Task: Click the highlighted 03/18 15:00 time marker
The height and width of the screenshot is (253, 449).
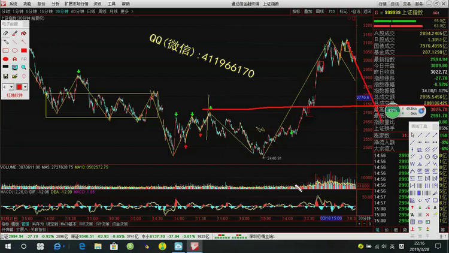Action: click(x=331, y=218)
